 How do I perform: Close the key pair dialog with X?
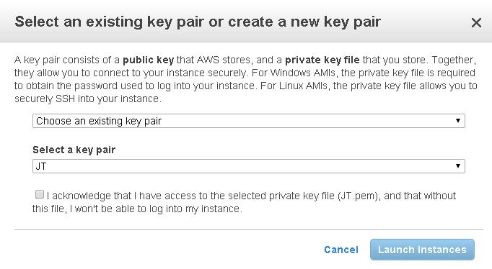click(476, 22)
